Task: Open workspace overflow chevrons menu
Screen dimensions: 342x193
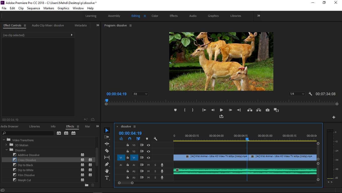Action: point(259,16)
